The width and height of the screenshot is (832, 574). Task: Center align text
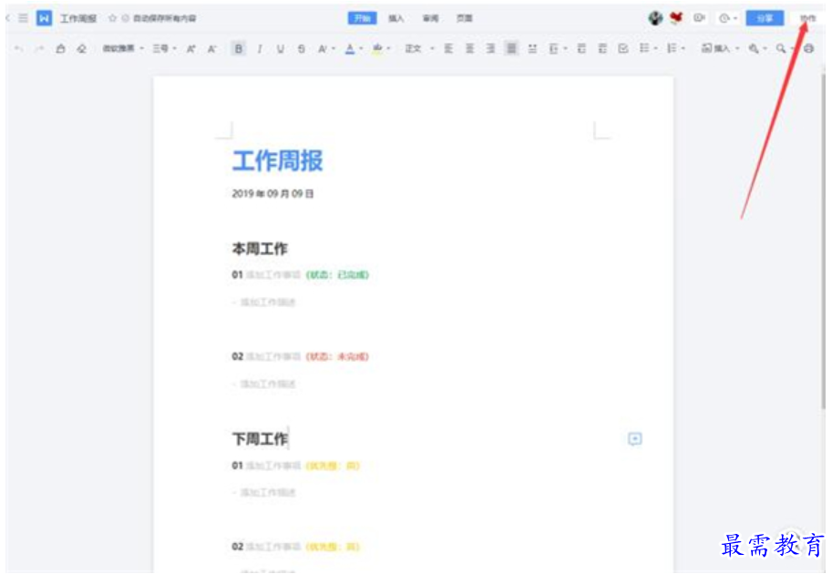[x=469, y=49]
